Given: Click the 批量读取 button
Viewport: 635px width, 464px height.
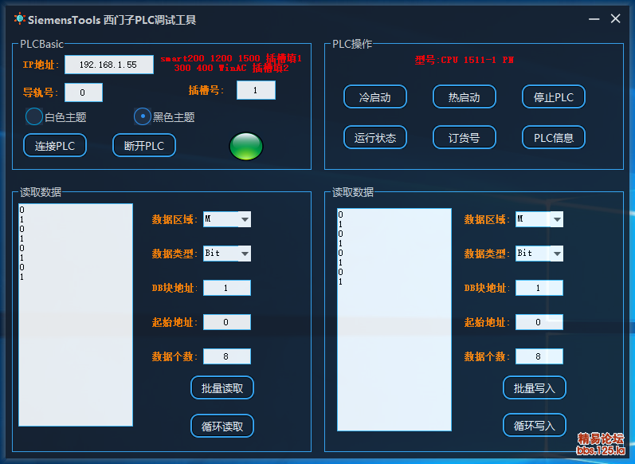Looking at the screenshot, I should (x=222, y=387).
